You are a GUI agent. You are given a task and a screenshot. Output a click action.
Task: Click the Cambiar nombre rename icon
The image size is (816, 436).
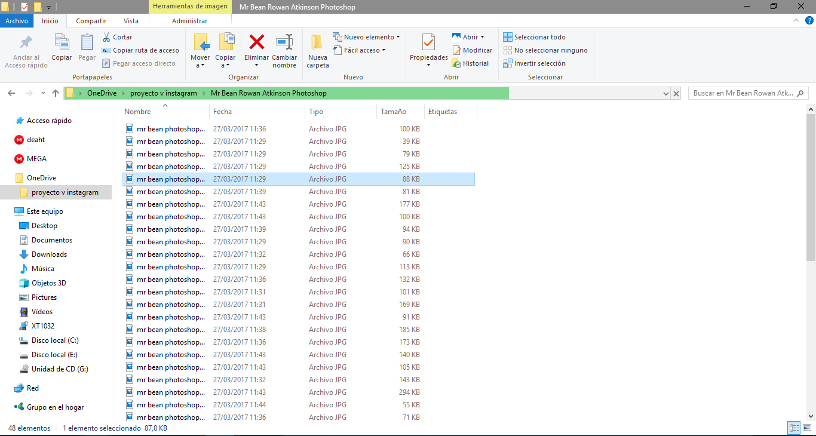point(284,42)
